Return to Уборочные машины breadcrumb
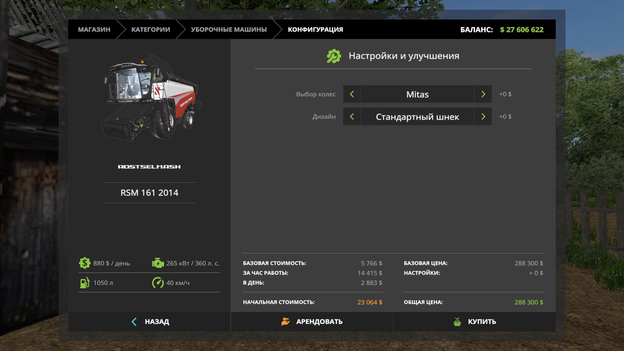624x351 pixels. pos(229,29)
